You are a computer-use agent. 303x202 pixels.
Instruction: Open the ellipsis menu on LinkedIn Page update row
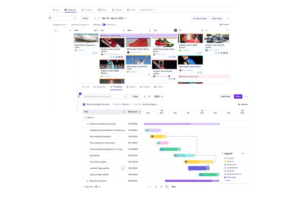point(123,168)
